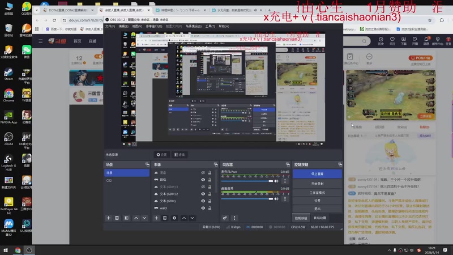Hide the second source row (game capture)
This screenshot has width=453, height=255.
coord(203,180)
